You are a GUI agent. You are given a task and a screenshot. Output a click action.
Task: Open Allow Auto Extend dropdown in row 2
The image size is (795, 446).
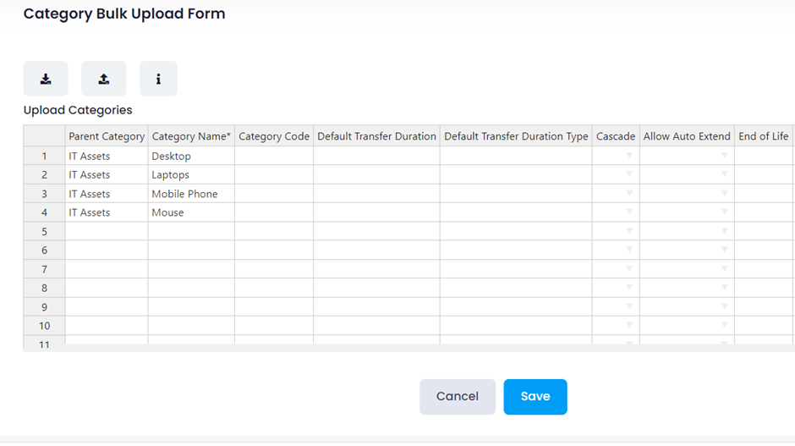click(x=725, y=174)
